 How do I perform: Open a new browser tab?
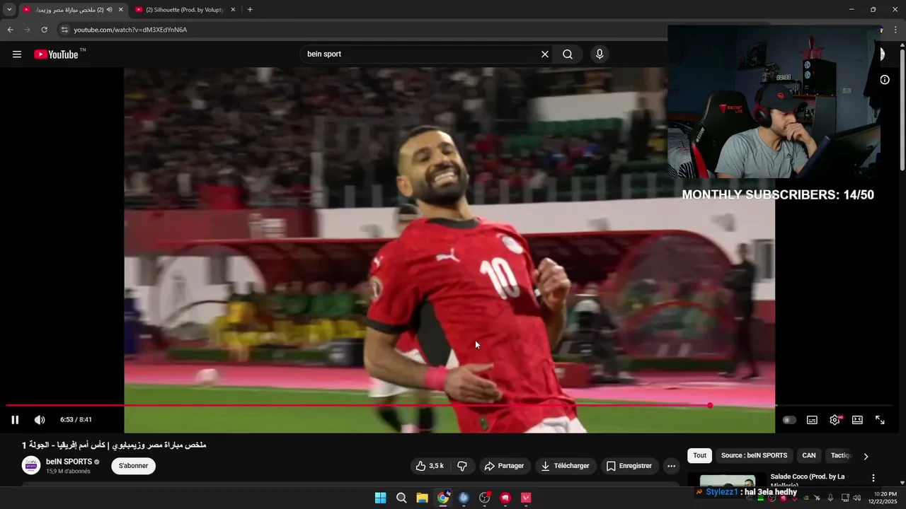(x=250, y=10)
